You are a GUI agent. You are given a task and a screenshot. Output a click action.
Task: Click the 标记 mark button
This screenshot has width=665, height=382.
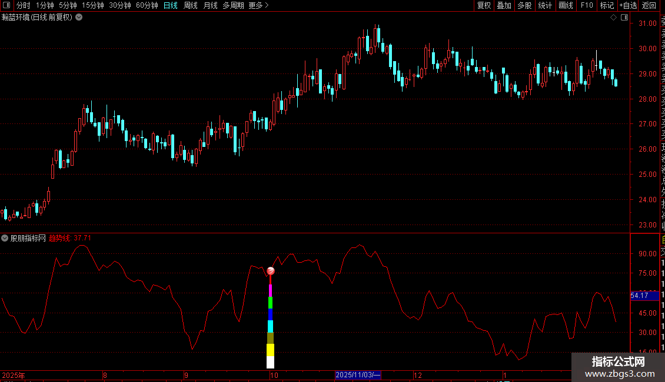(x=607, y=5)
